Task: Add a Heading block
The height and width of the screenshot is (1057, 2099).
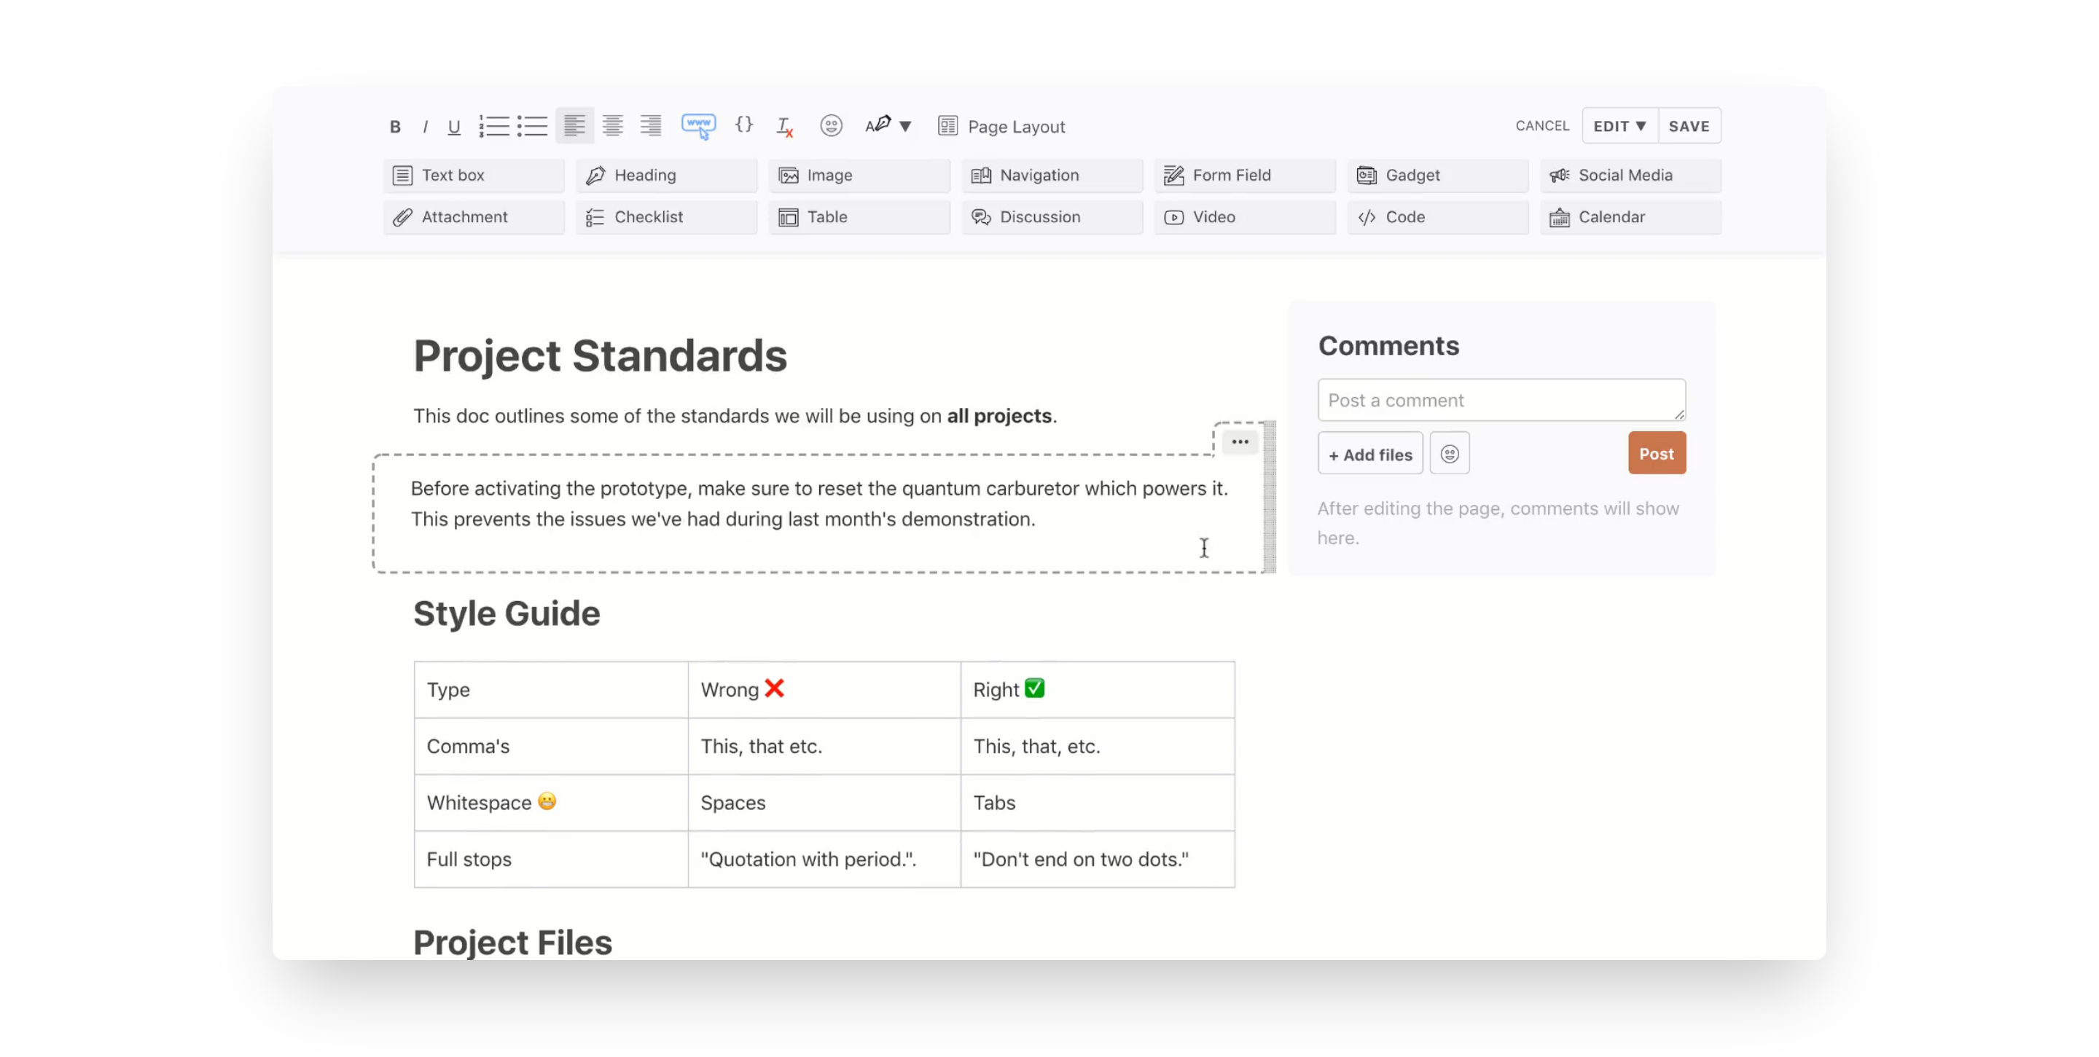Action: tap(665, 175)
